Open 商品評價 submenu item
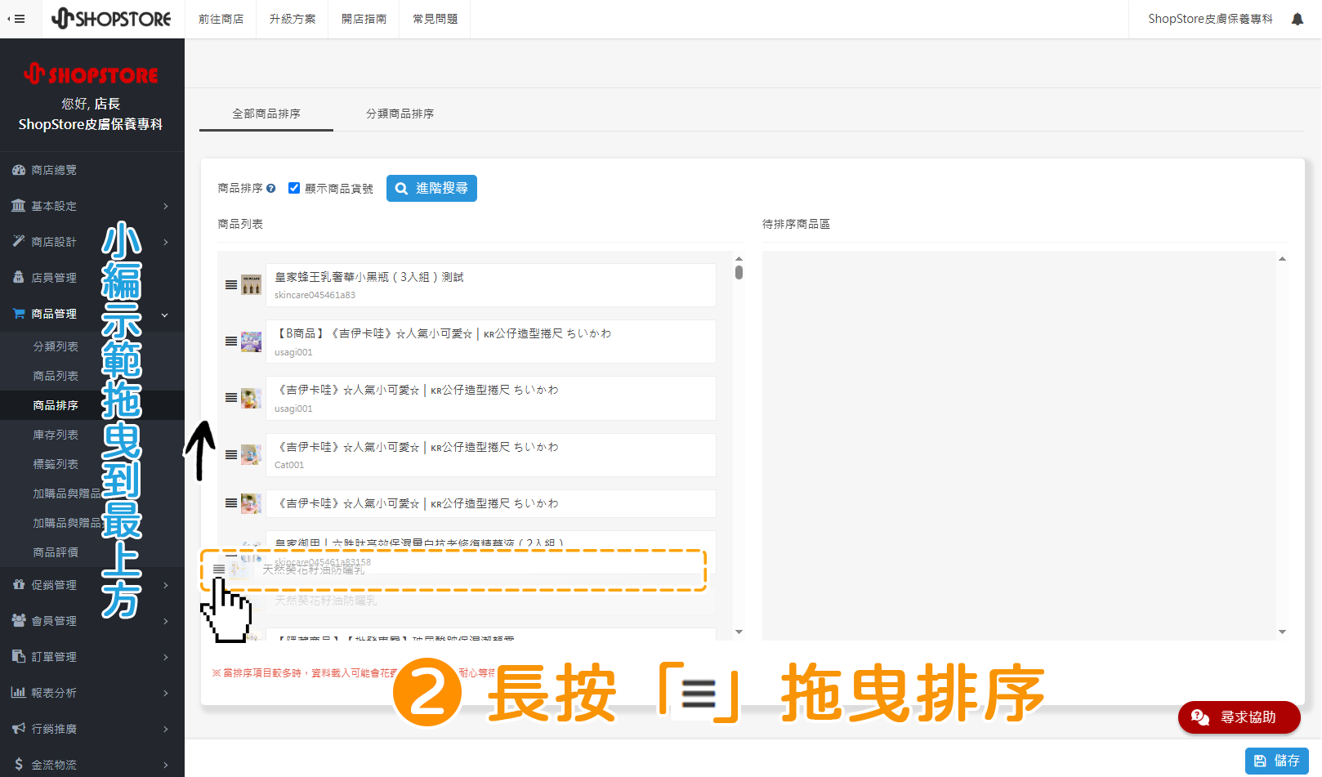This screenshot has height=777, width=1322. tap(56, 552)
